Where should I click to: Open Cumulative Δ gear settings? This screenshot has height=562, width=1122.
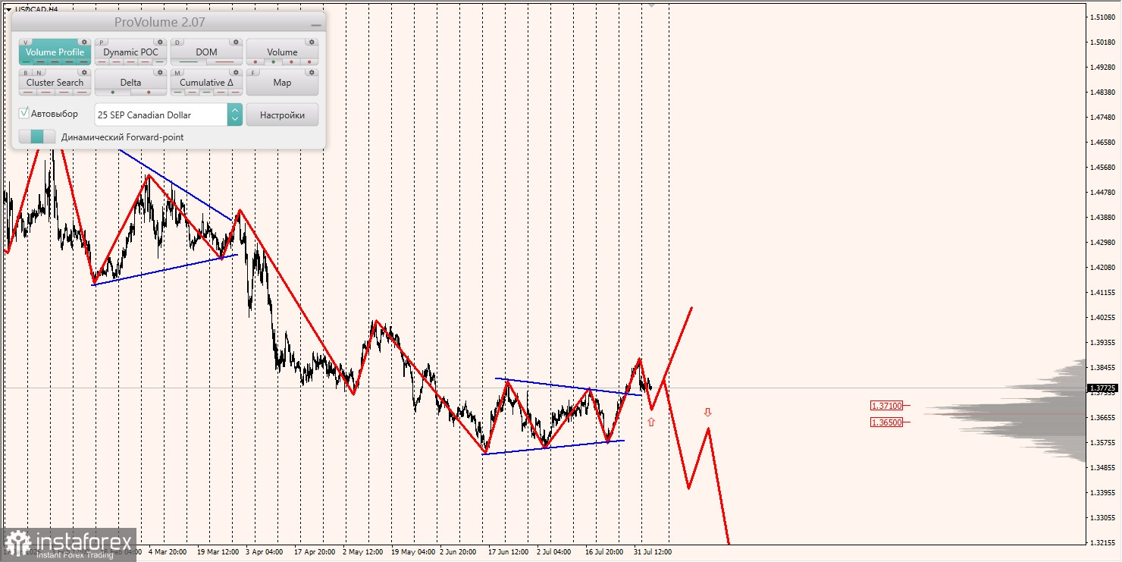coord(236,72)
